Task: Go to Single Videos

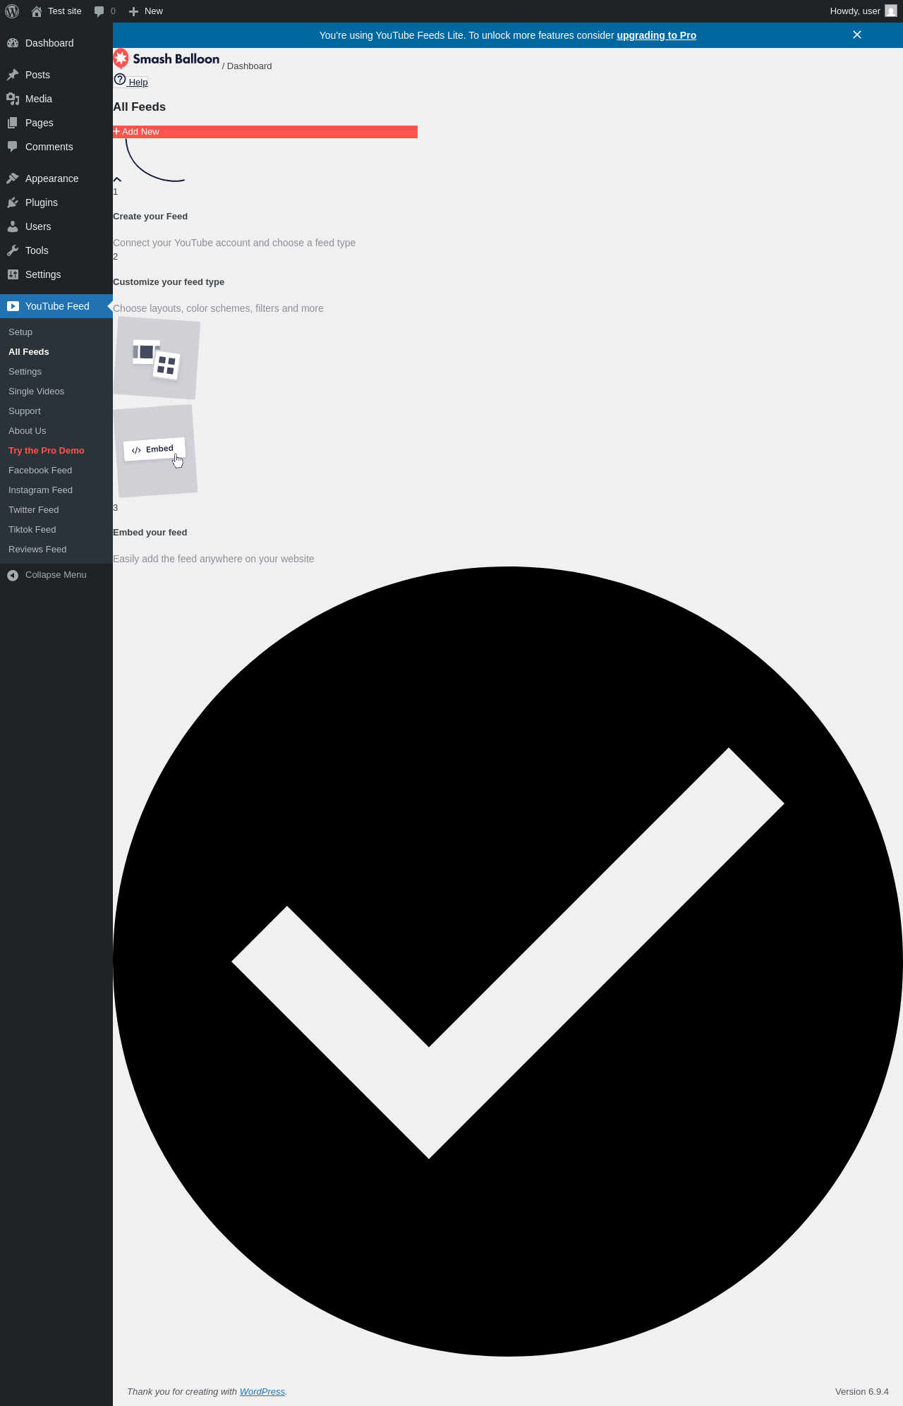Action: [x=36, y=392]
